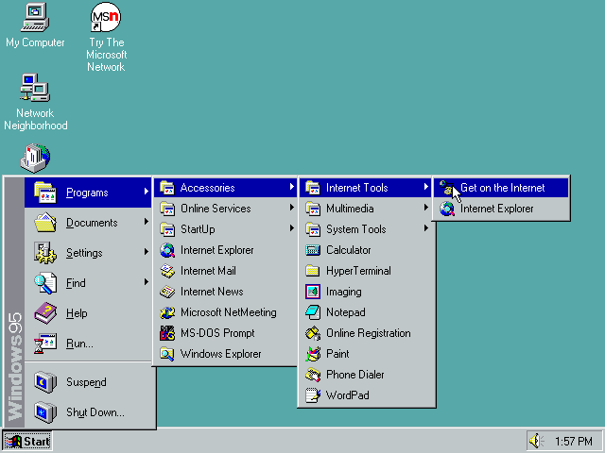This screenshot has width=605, height=453.
Task: Expand the Multimedia submenu arrow
Action: pos(426,208)
